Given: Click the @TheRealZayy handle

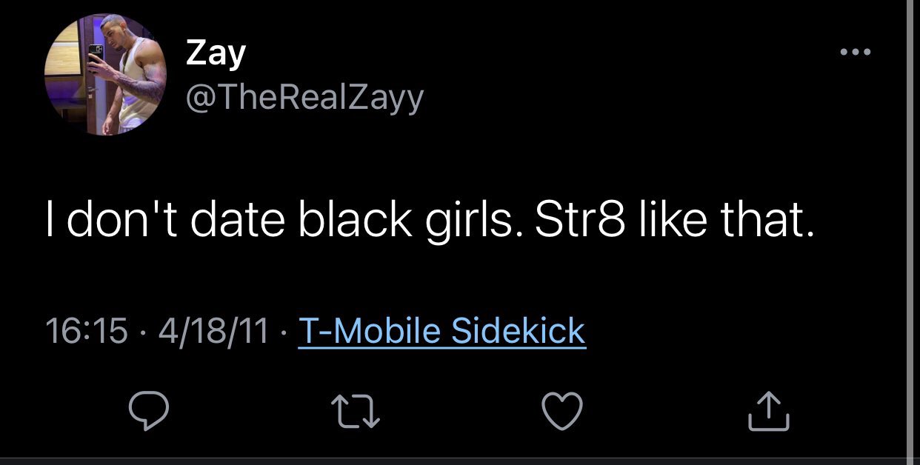Looking at the screenshot, I should [x=304, y=96].
